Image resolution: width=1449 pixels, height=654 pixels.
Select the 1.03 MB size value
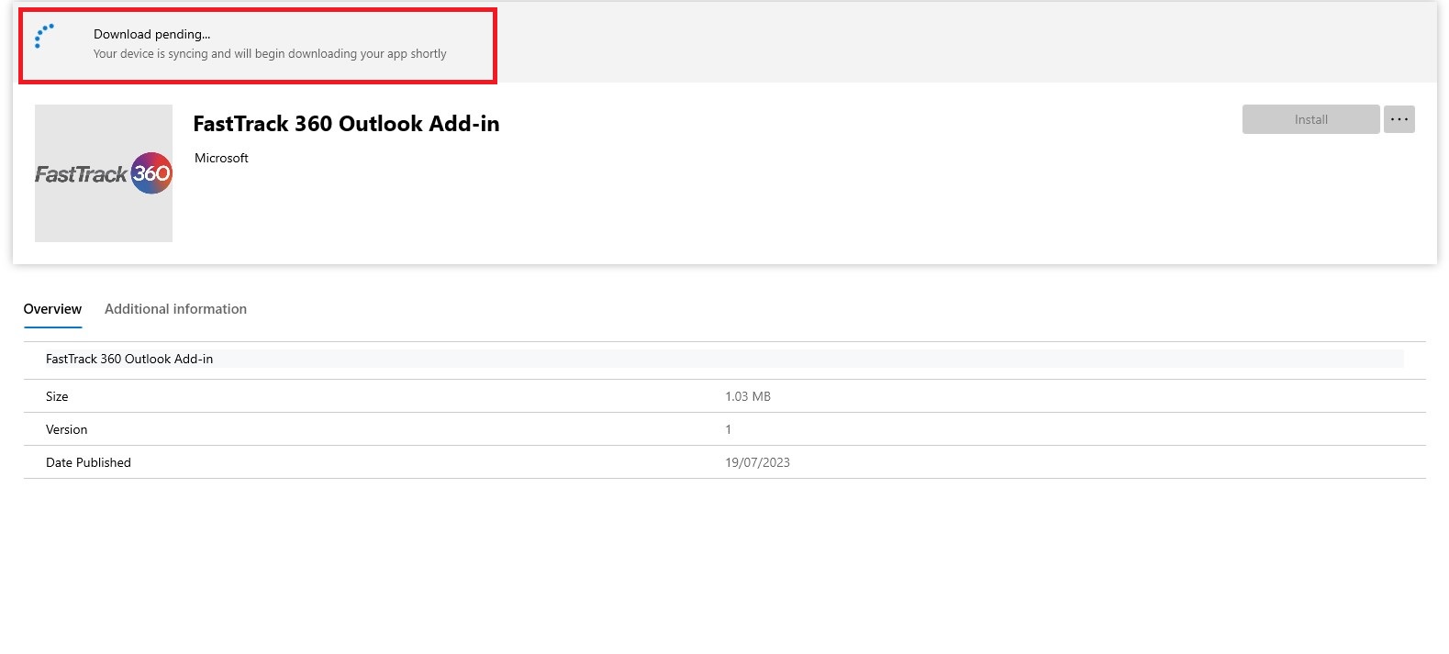coord(748,396)
